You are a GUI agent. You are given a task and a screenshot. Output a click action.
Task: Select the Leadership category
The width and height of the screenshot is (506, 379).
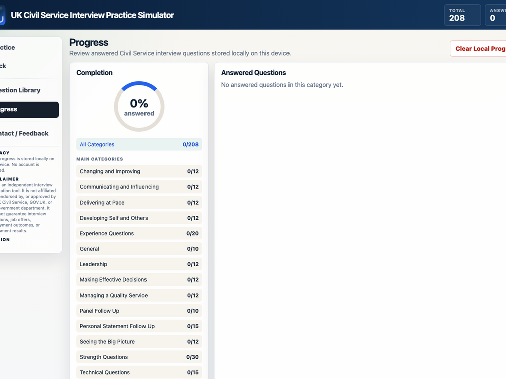coord(139,264)
